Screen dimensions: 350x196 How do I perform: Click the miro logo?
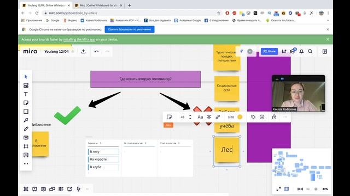(30, 51)
